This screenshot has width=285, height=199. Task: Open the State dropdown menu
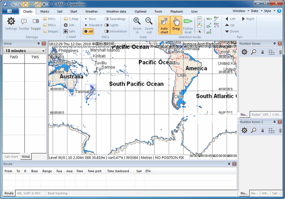coord(256,11)
